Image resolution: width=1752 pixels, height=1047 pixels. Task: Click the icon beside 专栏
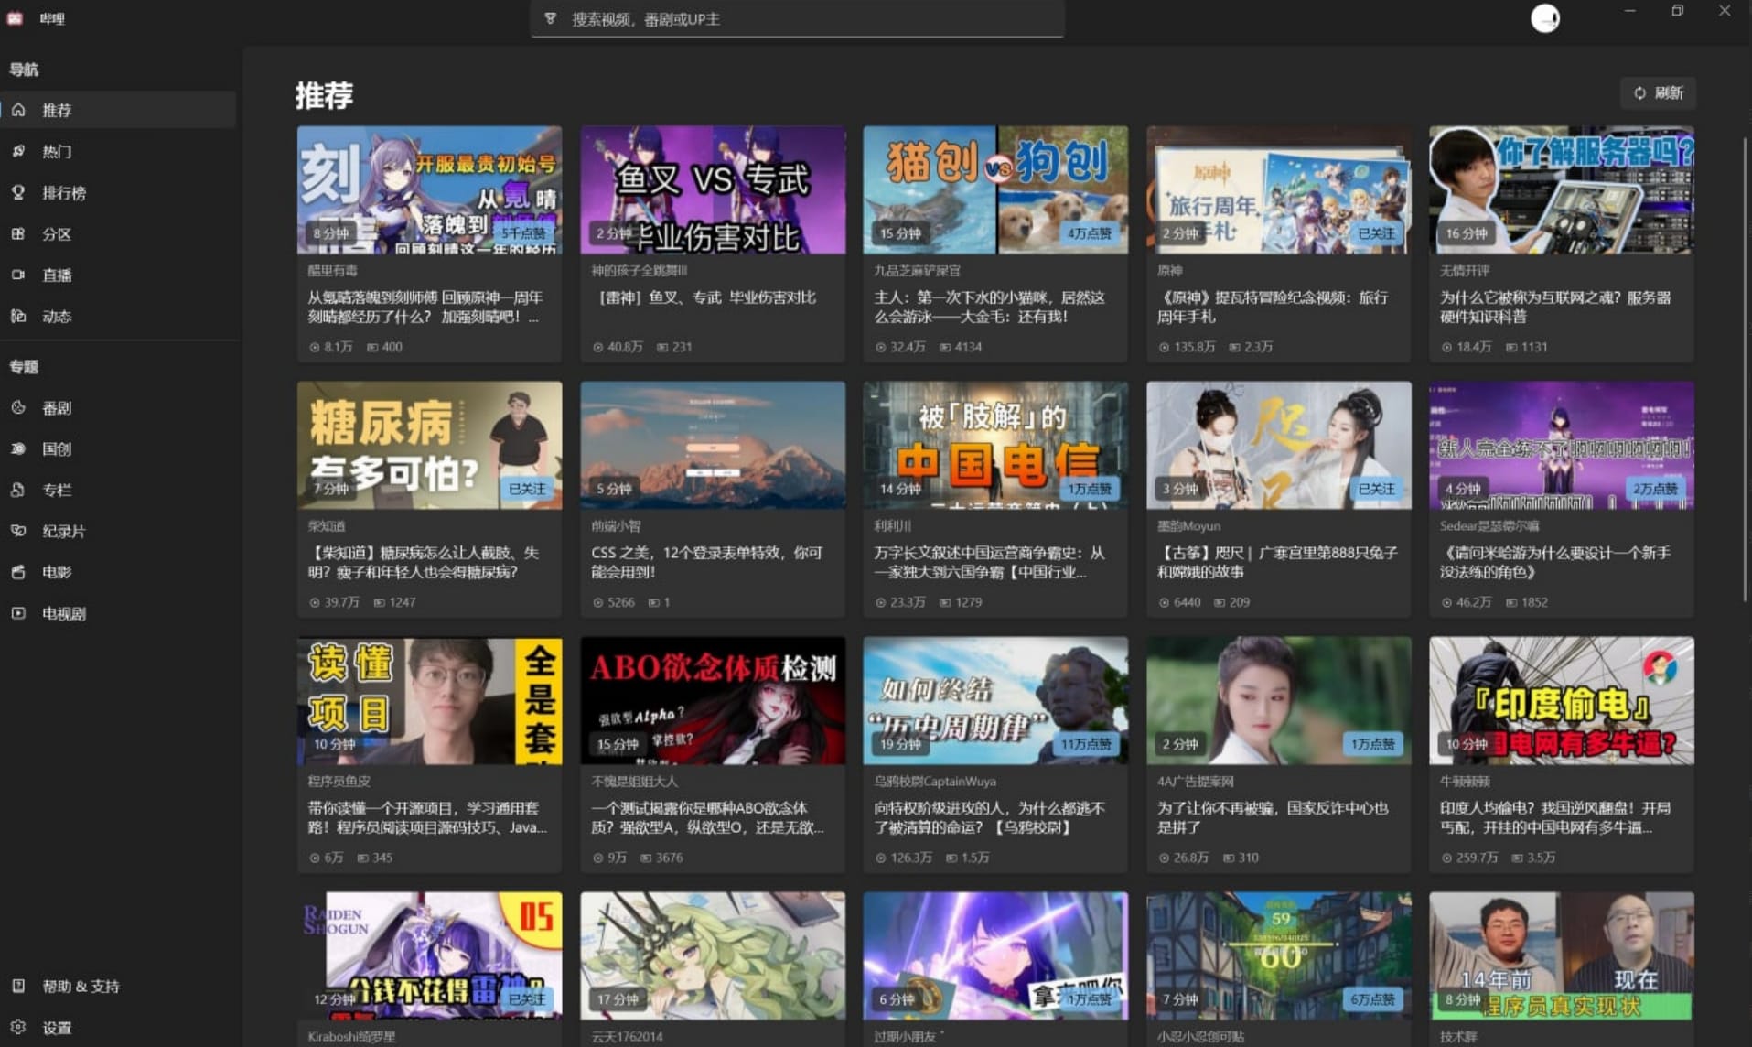point(18,490)
